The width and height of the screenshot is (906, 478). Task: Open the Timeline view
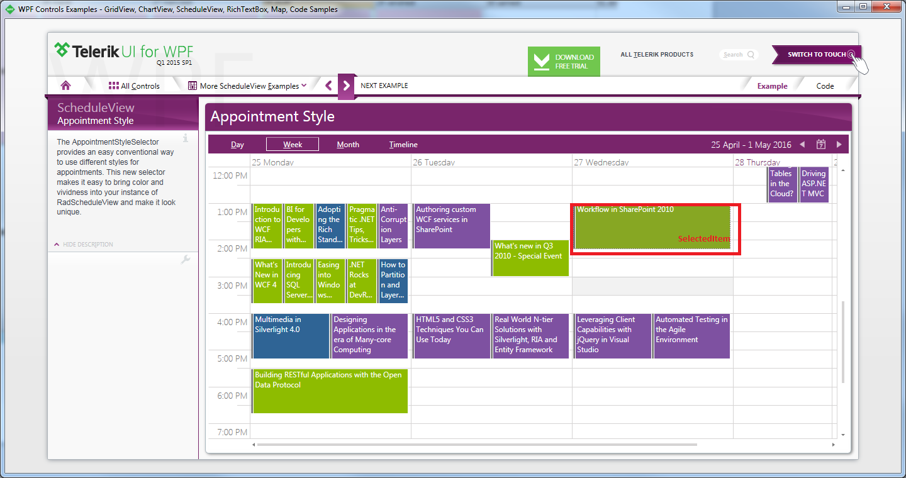coord(403,145)
